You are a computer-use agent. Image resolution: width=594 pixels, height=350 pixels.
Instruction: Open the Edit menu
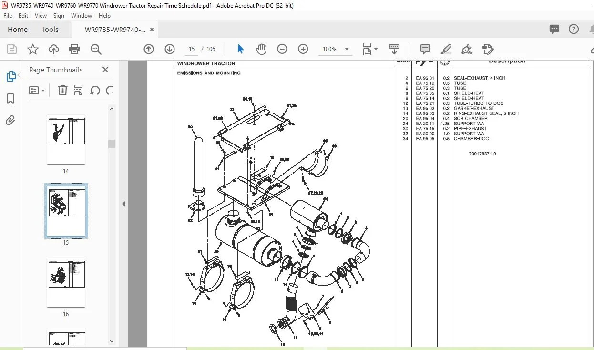(23, 16)
